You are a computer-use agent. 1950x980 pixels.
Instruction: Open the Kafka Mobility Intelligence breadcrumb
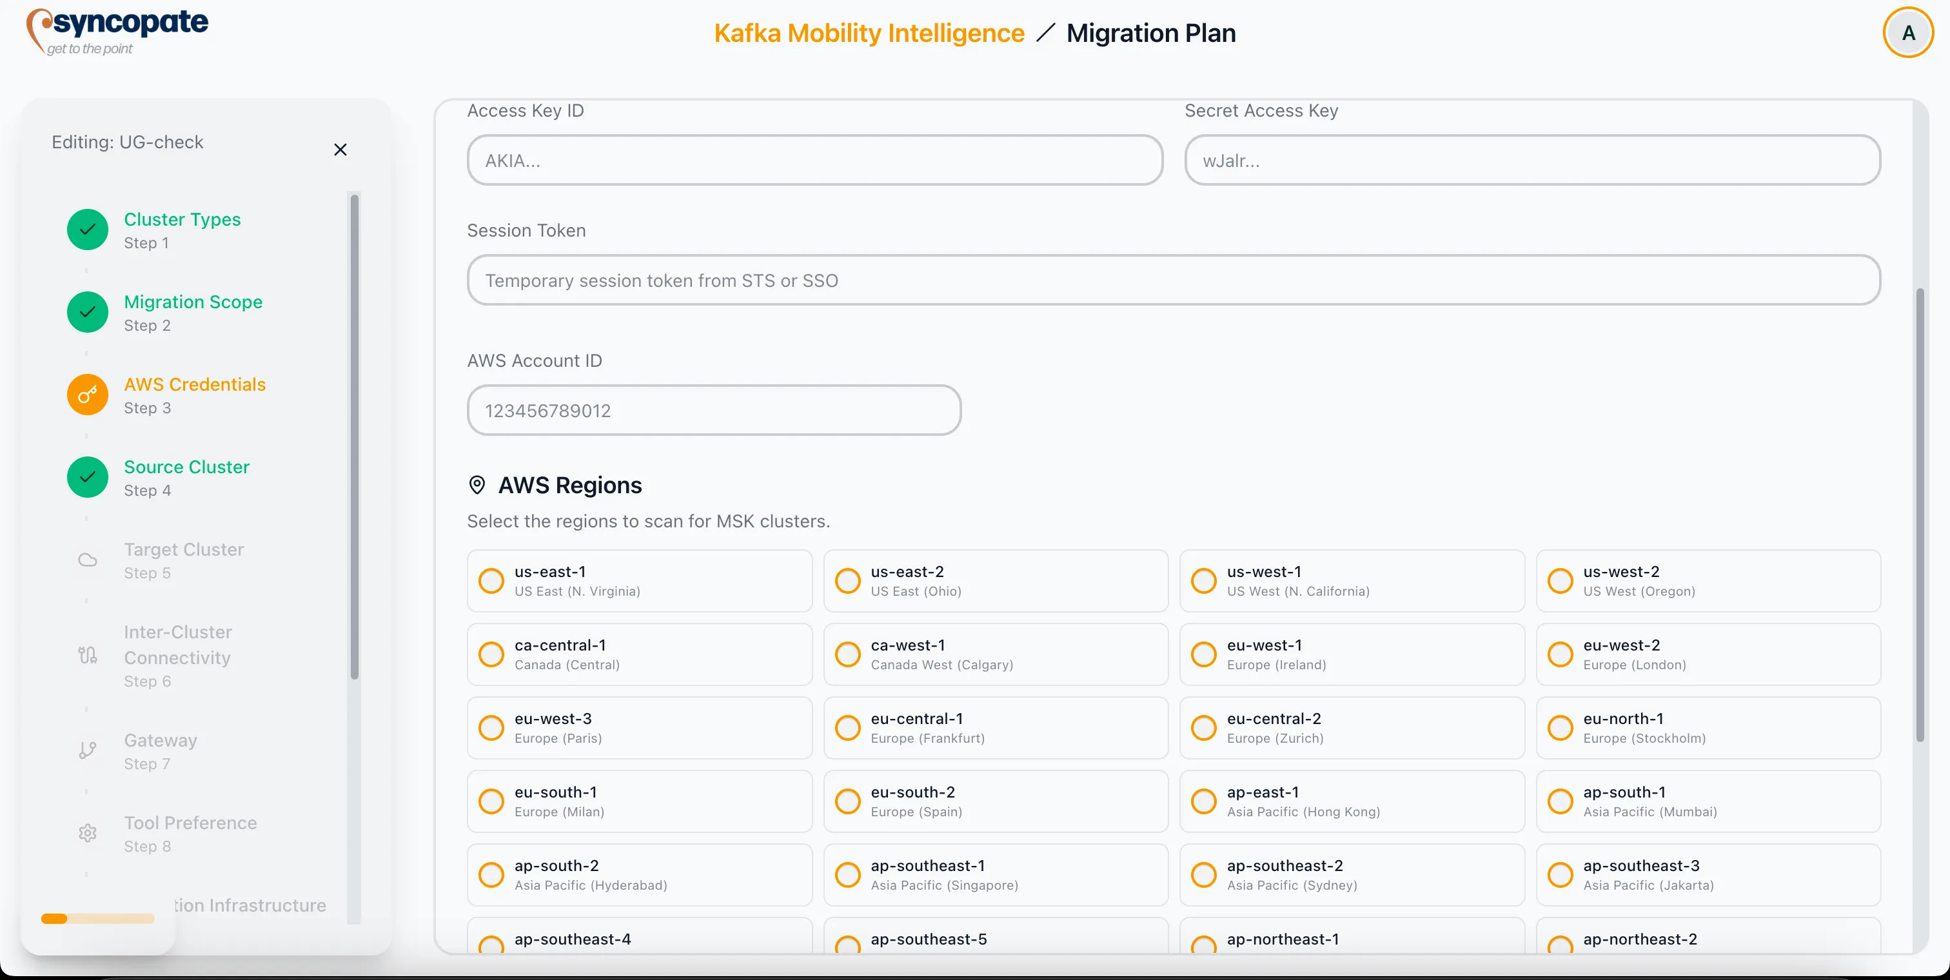867,32
